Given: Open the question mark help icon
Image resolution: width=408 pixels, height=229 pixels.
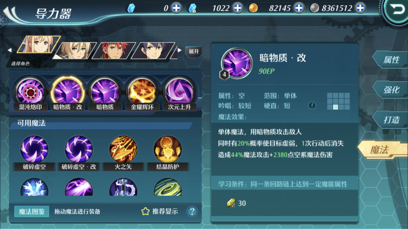Looking at the screenshot, I should click(192, 211).
